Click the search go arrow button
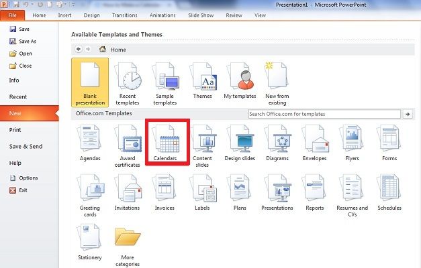 (x=408, y=114)
